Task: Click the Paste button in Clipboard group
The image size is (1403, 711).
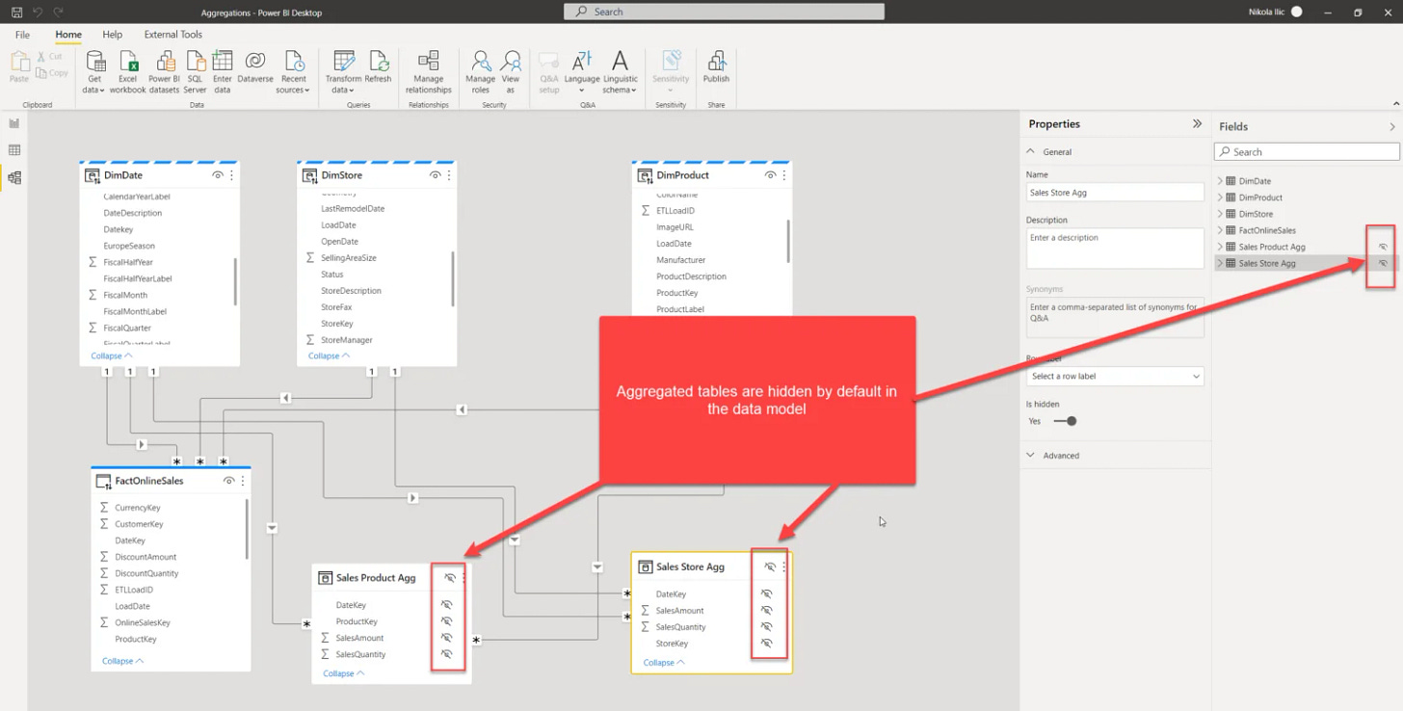Action: (19, 66)
